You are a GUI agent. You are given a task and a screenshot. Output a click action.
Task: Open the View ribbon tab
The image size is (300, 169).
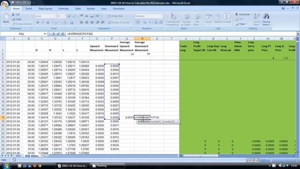104,8
